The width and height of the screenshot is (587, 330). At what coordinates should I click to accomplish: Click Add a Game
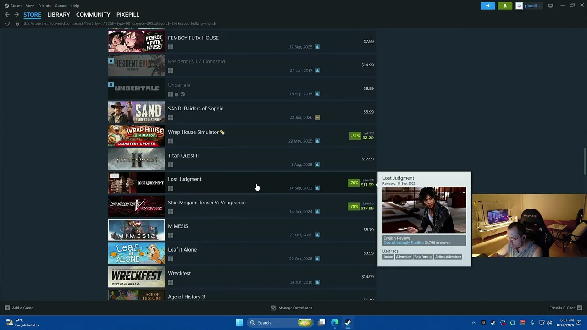pos(19,308)
